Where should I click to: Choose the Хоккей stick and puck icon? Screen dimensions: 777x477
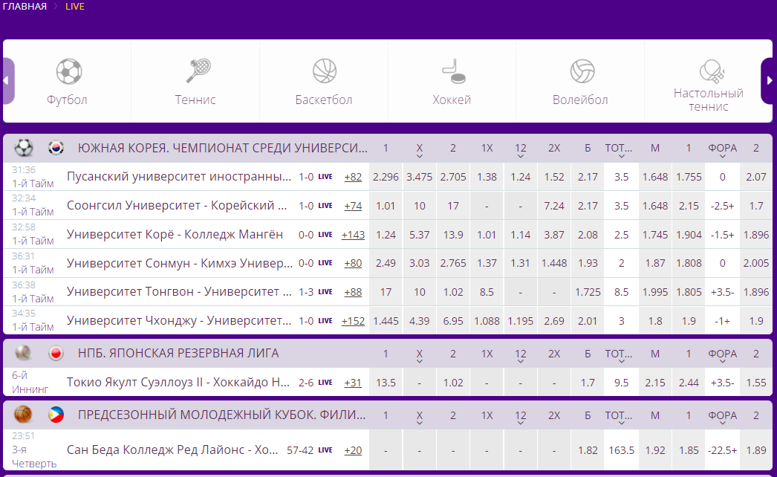pos(453,71)
